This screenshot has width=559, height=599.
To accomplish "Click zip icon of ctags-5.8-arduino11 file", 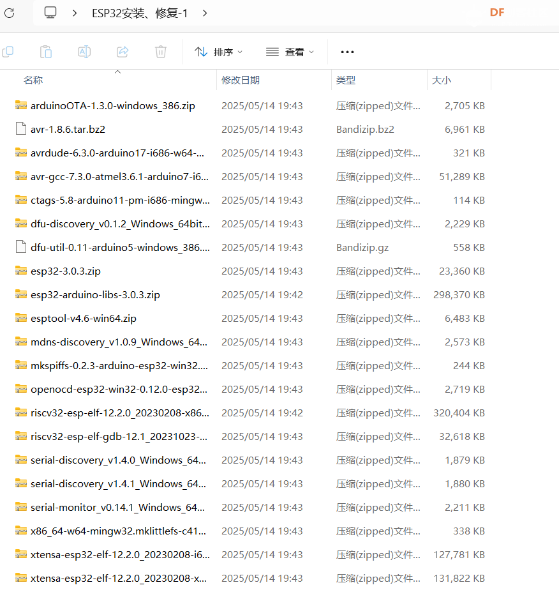I will click(x=21, y=200).
